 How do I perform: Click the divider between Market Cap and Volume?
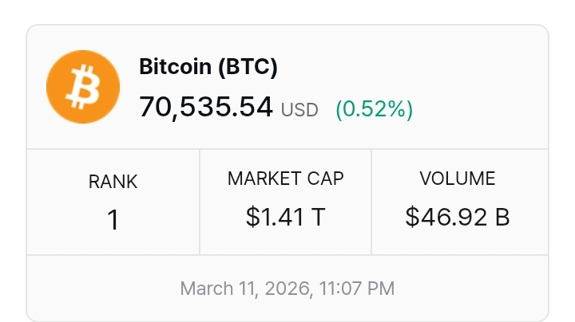(371, 202)
